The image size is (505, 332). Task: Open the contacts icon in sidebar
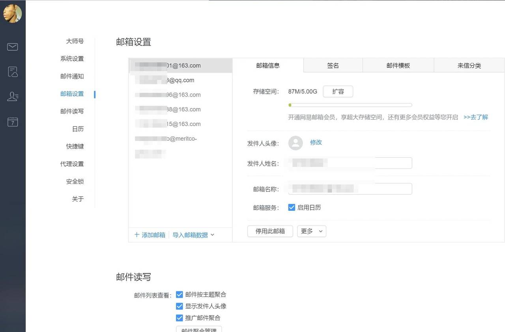point(12,96)
